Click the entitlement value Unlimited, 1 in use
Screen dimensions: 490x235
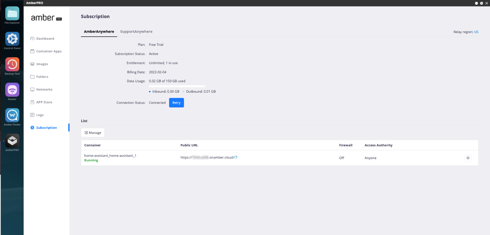click(163, 63)
